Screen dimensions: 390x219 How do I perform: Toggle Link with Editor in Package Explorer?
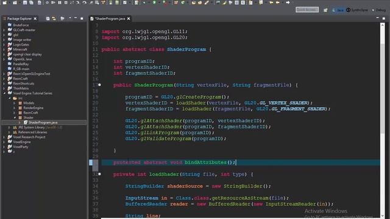pyautogui.click(x=54, y=19)
